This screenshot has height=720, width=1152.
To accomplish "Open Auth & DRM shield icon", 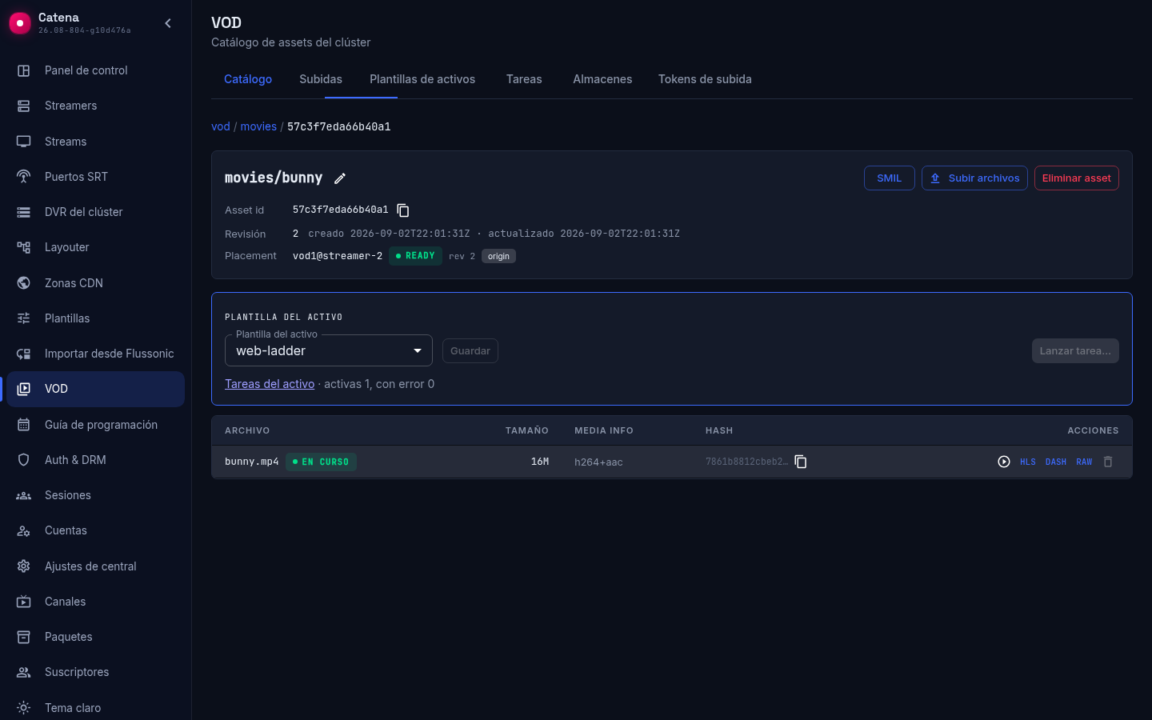I will (x=24, y=460).
